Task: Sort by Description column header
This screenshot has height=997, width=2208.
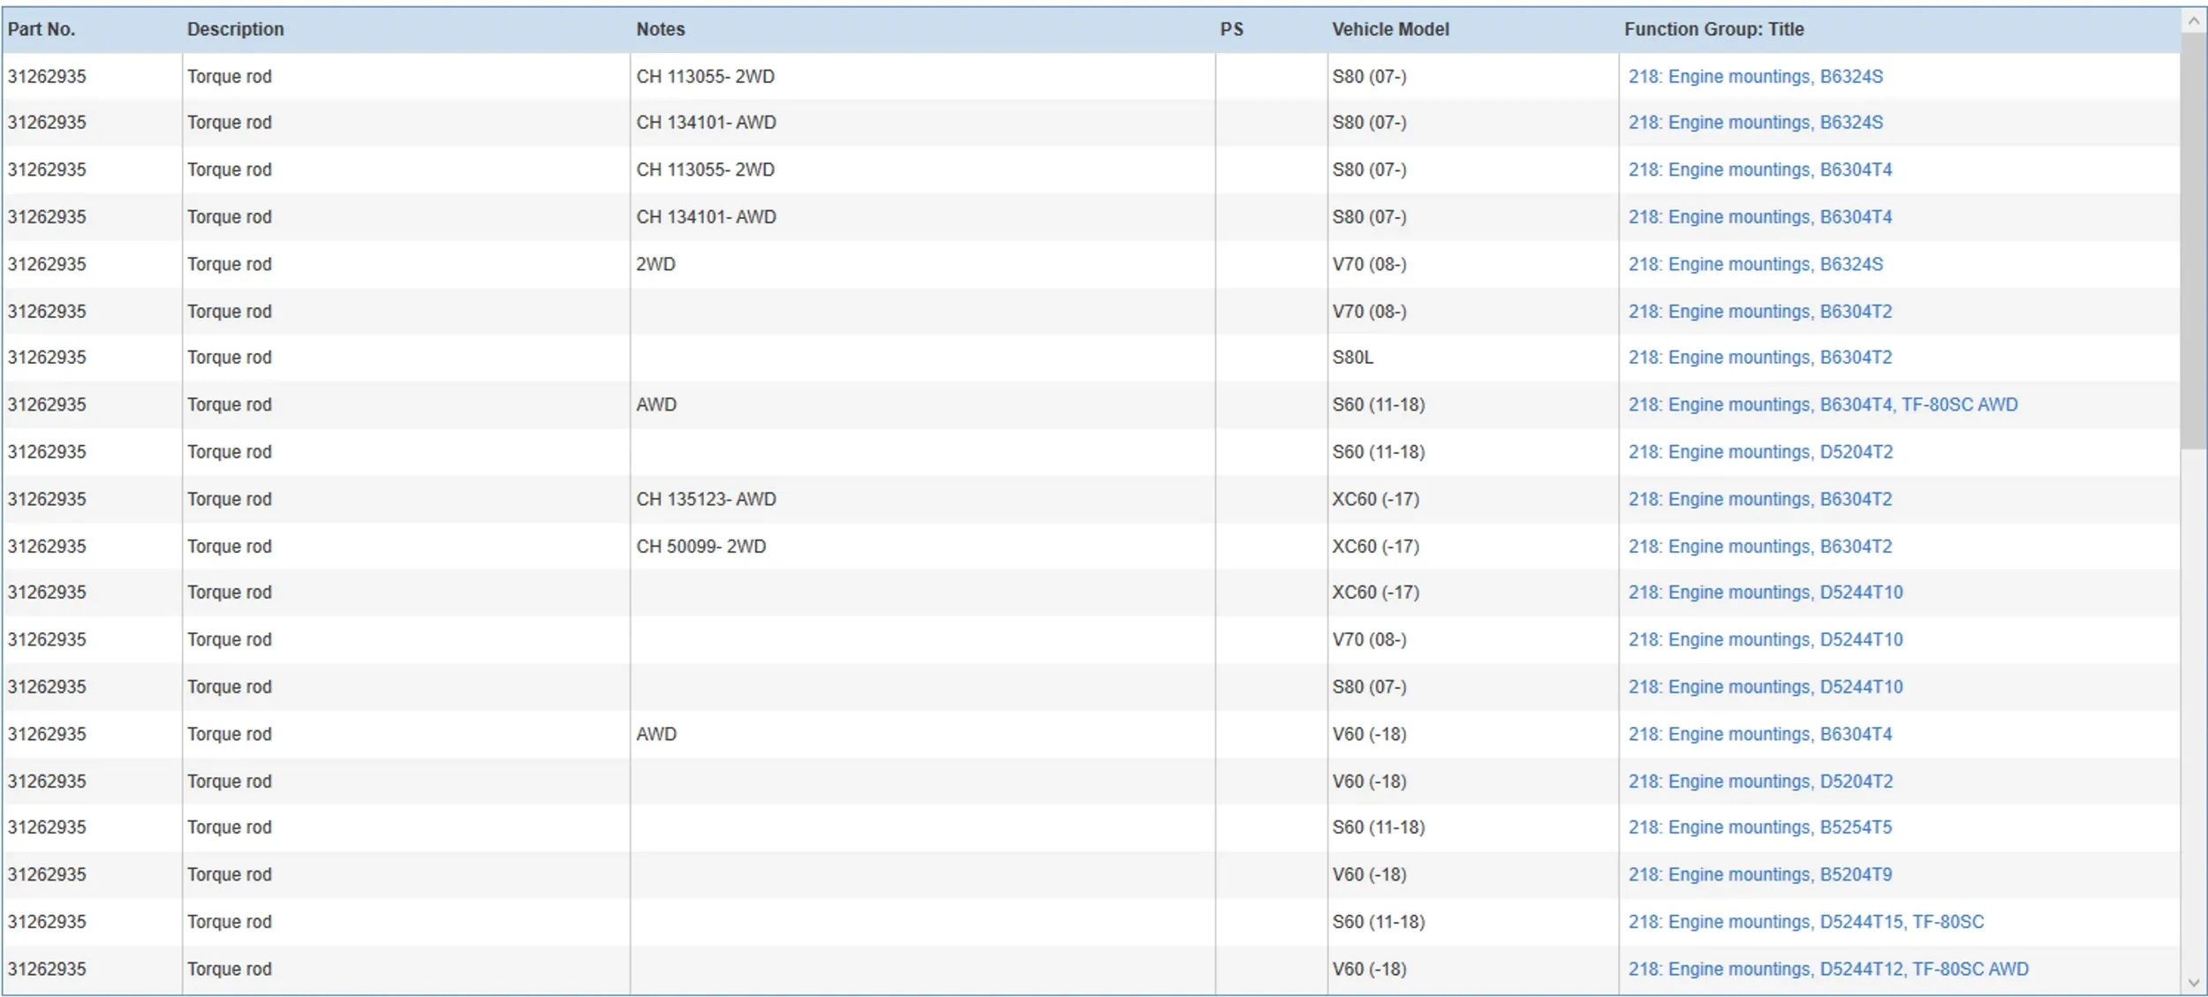Action: pos(235,29)
